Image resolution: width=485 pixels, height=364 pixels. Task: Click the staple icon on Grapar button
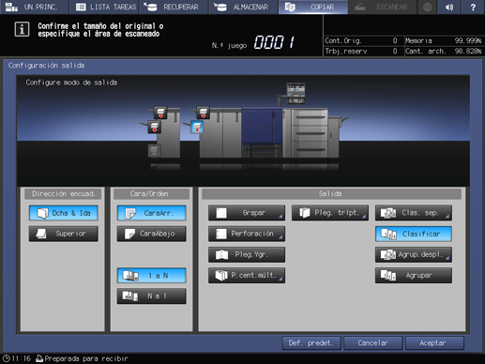pyautogui.click(x=221, y=213)
